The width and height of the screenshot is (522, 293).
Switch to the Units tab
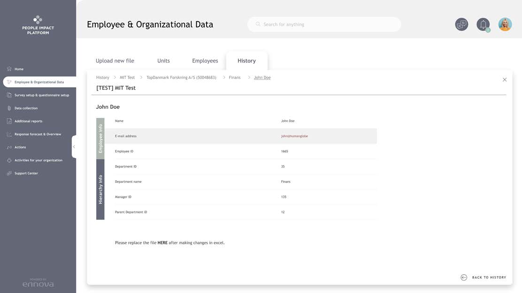click(163, 61)
